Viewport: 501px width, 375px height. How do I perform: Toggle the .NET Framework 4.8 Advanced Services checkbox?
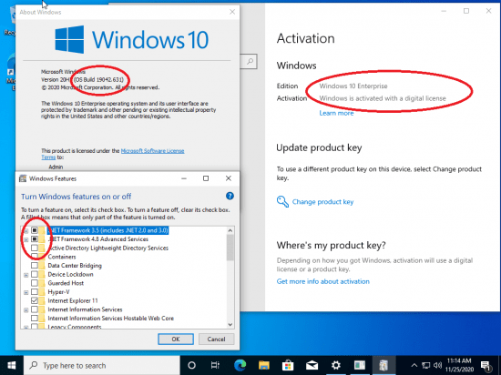pyautogui.click(x=35, y=239)
